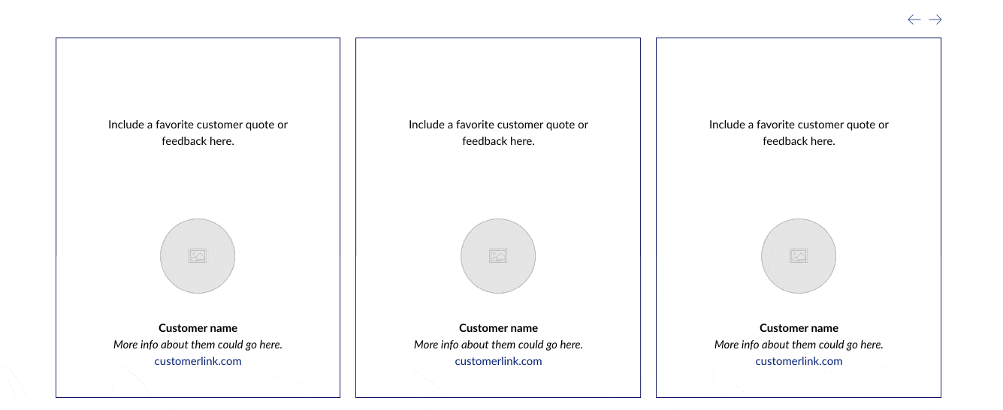
Task: Click the Customer name in the third card
Action: (799, 328)
